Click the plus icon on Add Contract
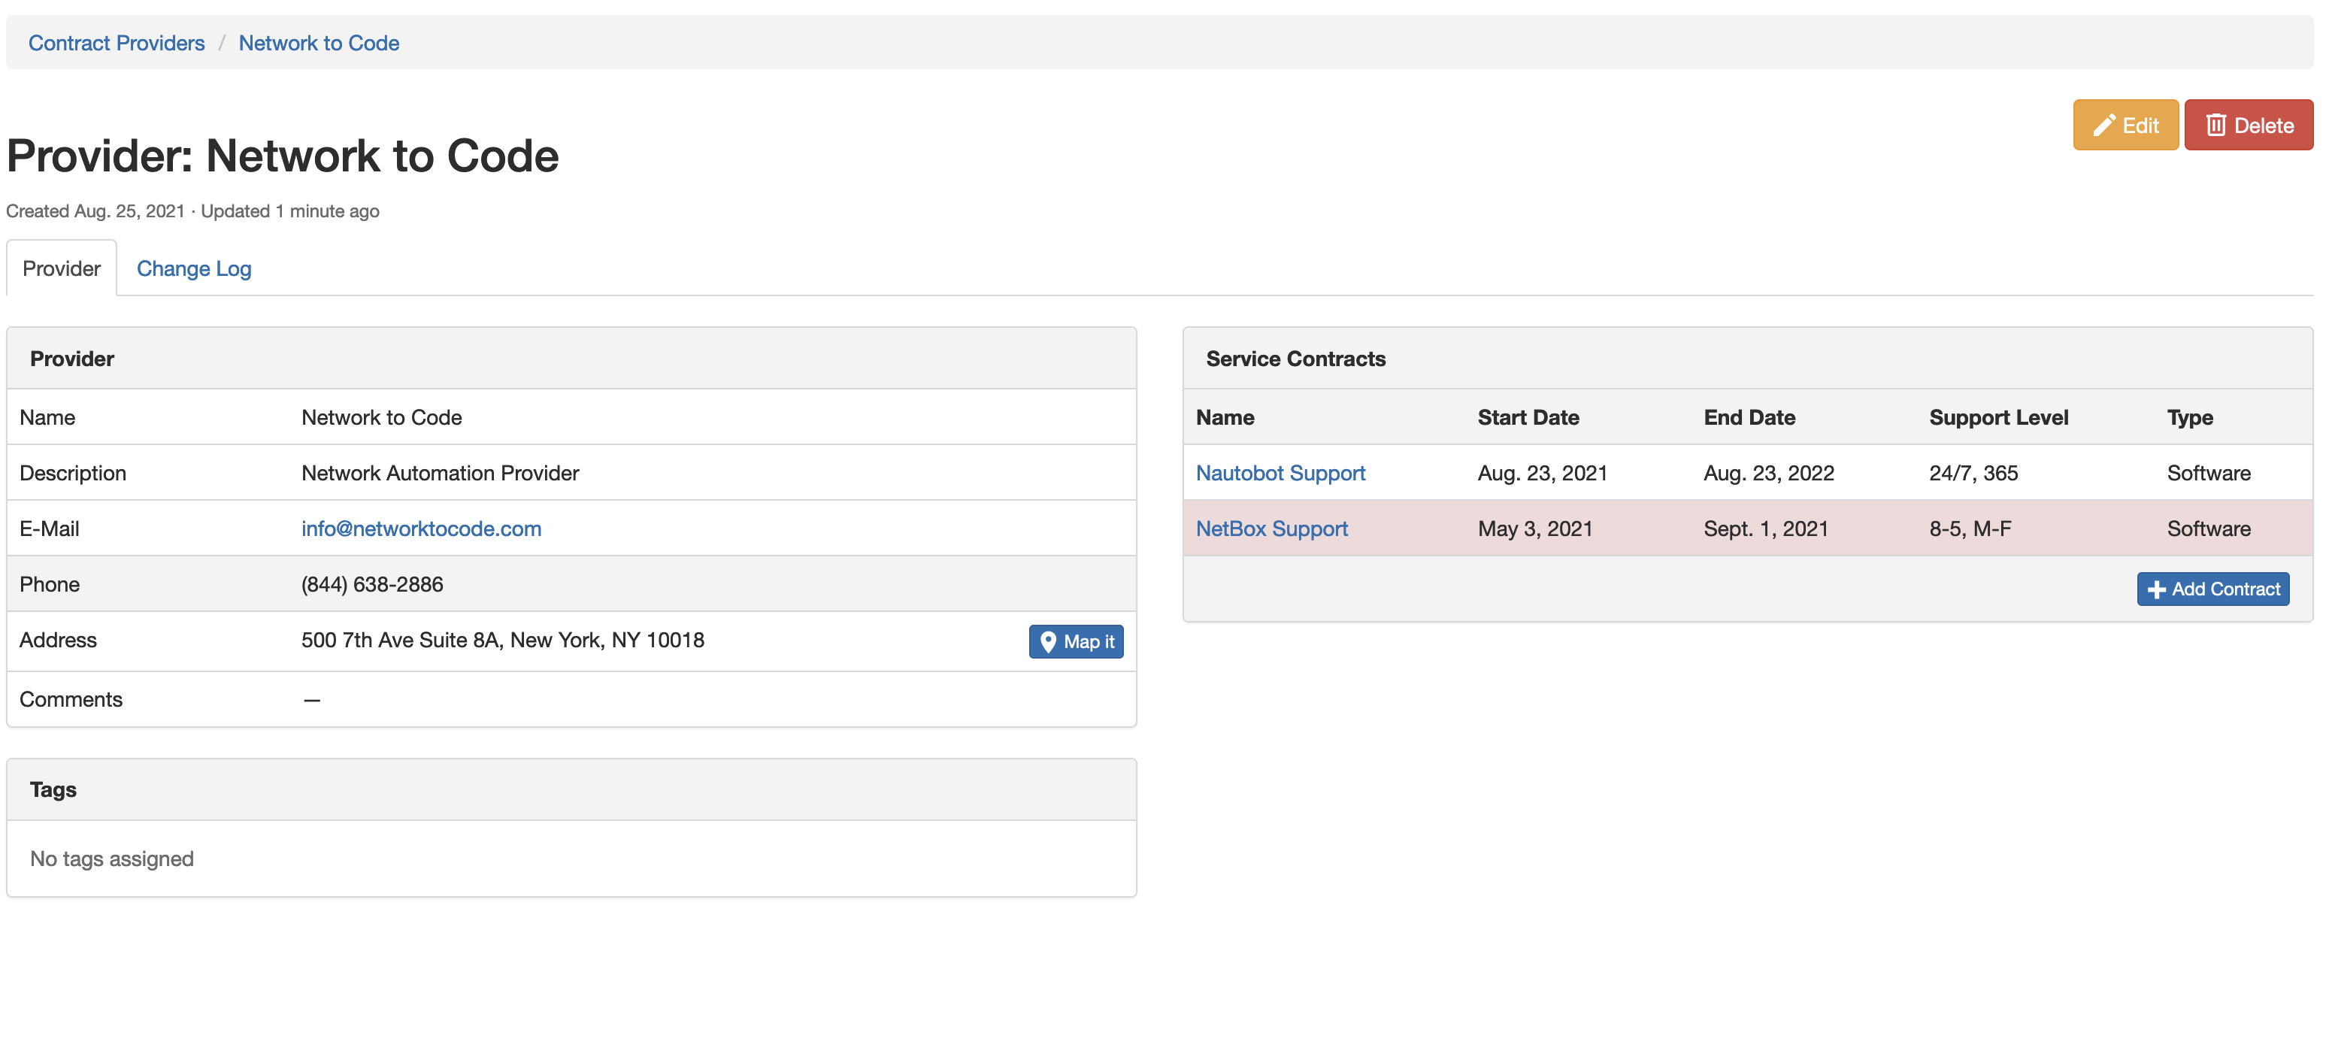 [2156, 589]
